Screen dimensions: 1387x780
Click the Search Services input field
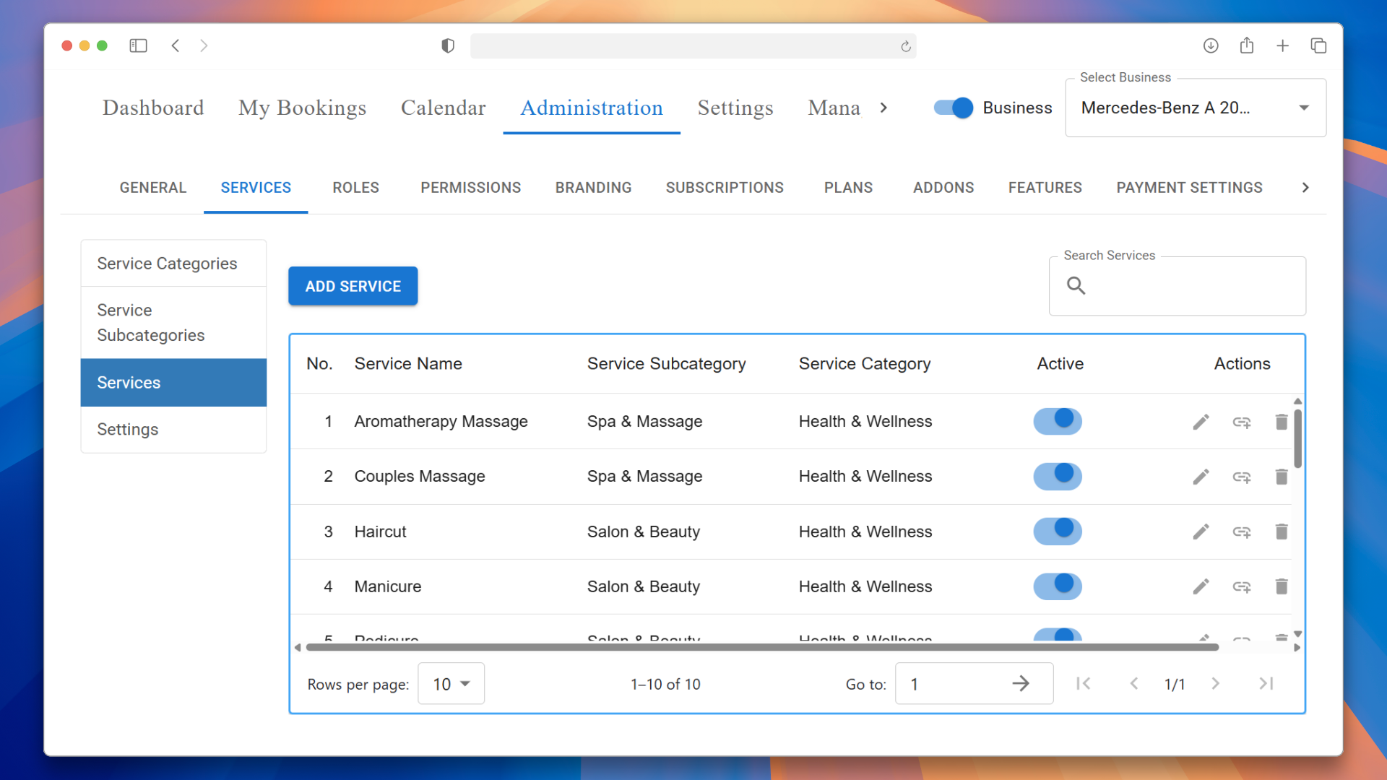pos(1192,286)
